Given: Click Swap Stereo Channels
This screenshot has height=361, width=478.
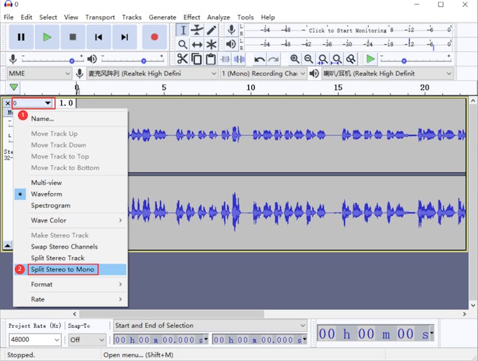Looking at the screenshot, I should pos(64,247).
